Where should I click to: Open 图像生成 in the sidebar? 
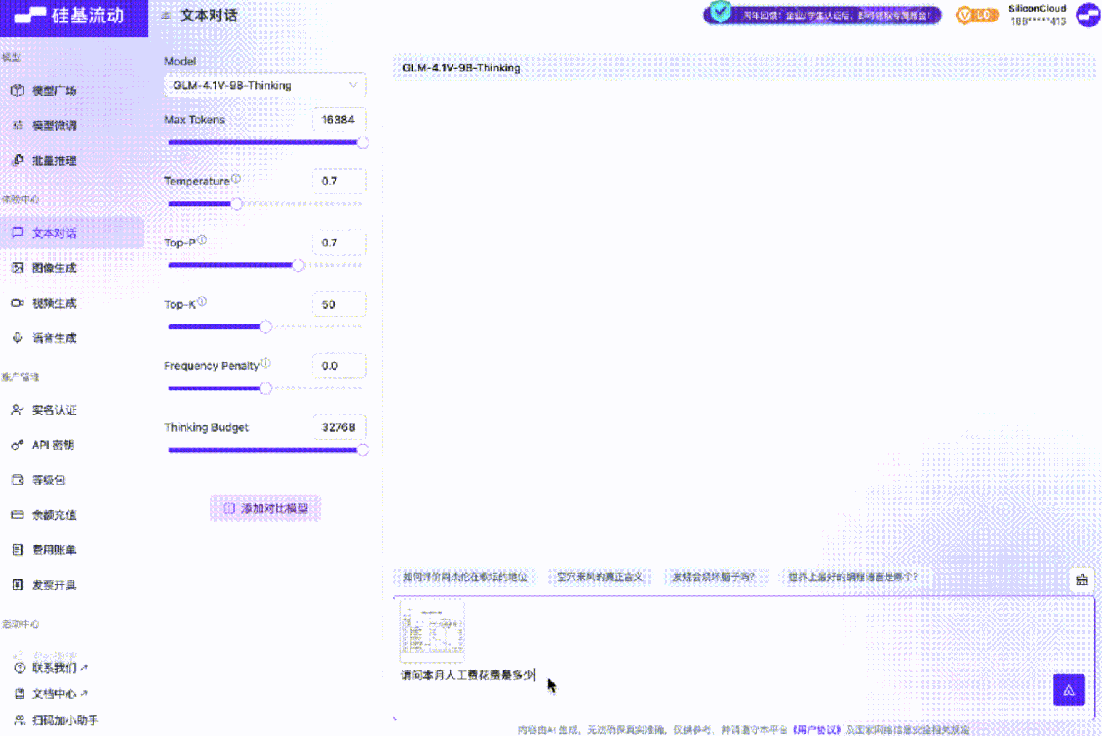pyautogui.click(x=54, y=268)
